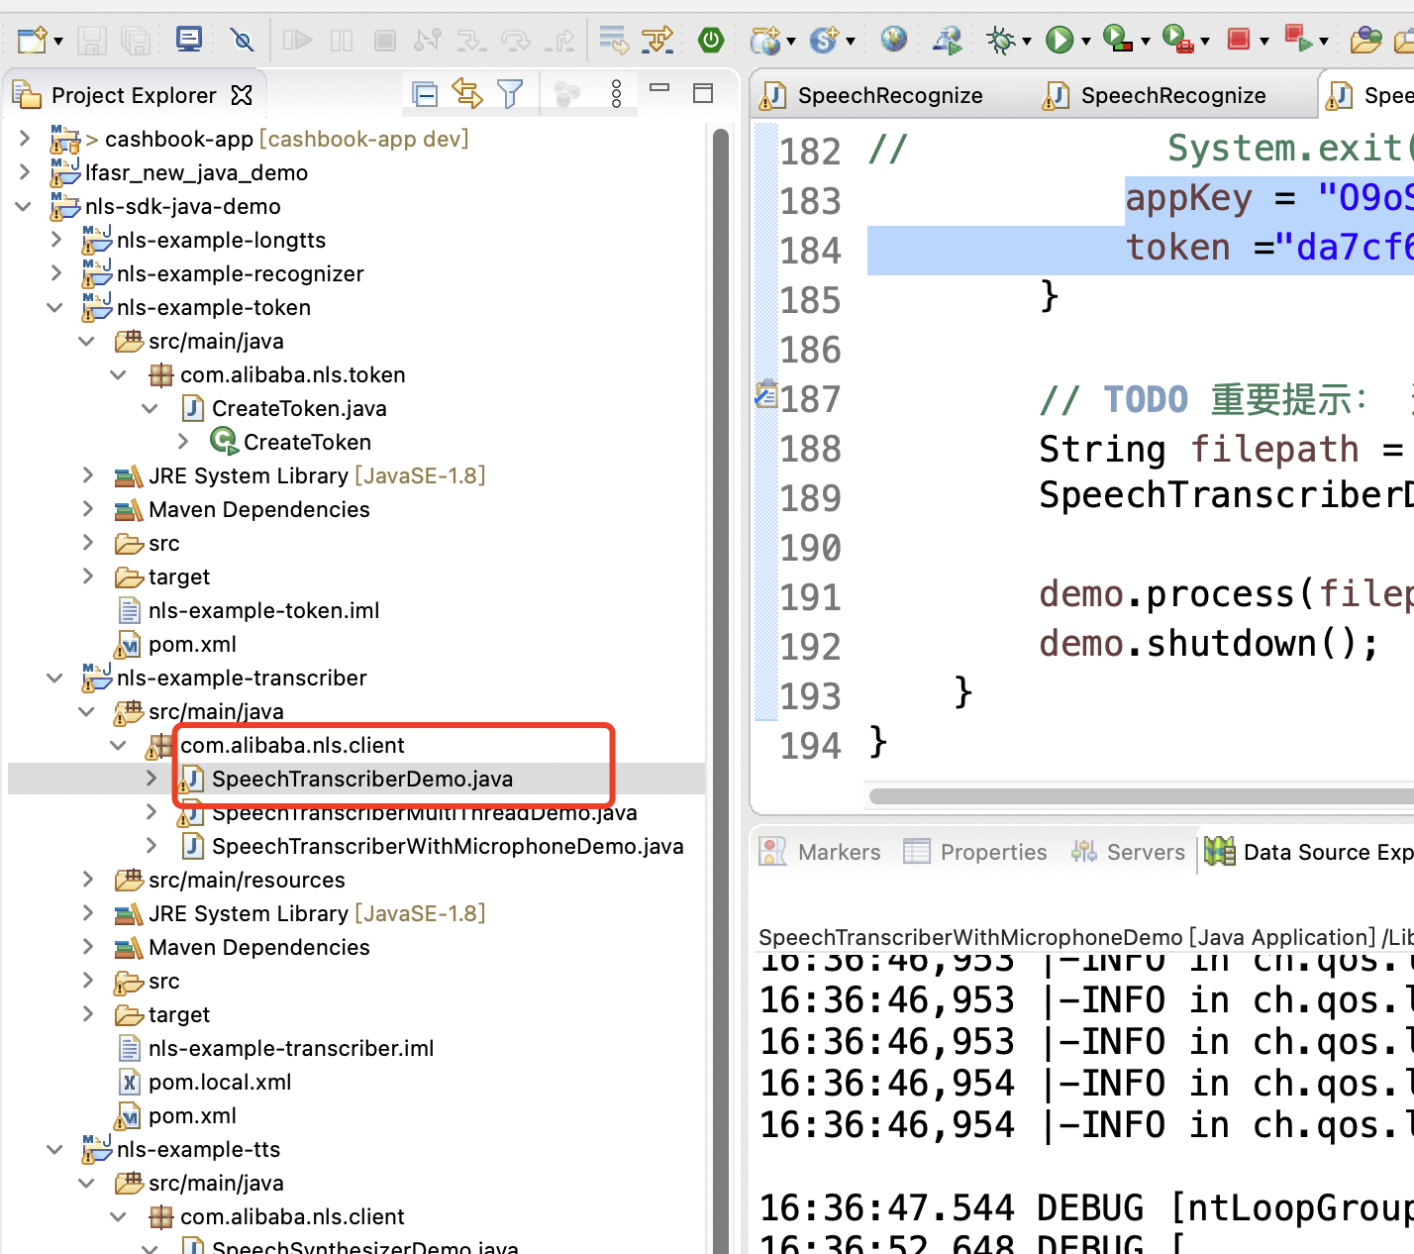The image size is (1414, 1254).
Task: Select SpeechTranscriberWithMicrophoneDemo.java file
Action: click(x=448, y=846)
